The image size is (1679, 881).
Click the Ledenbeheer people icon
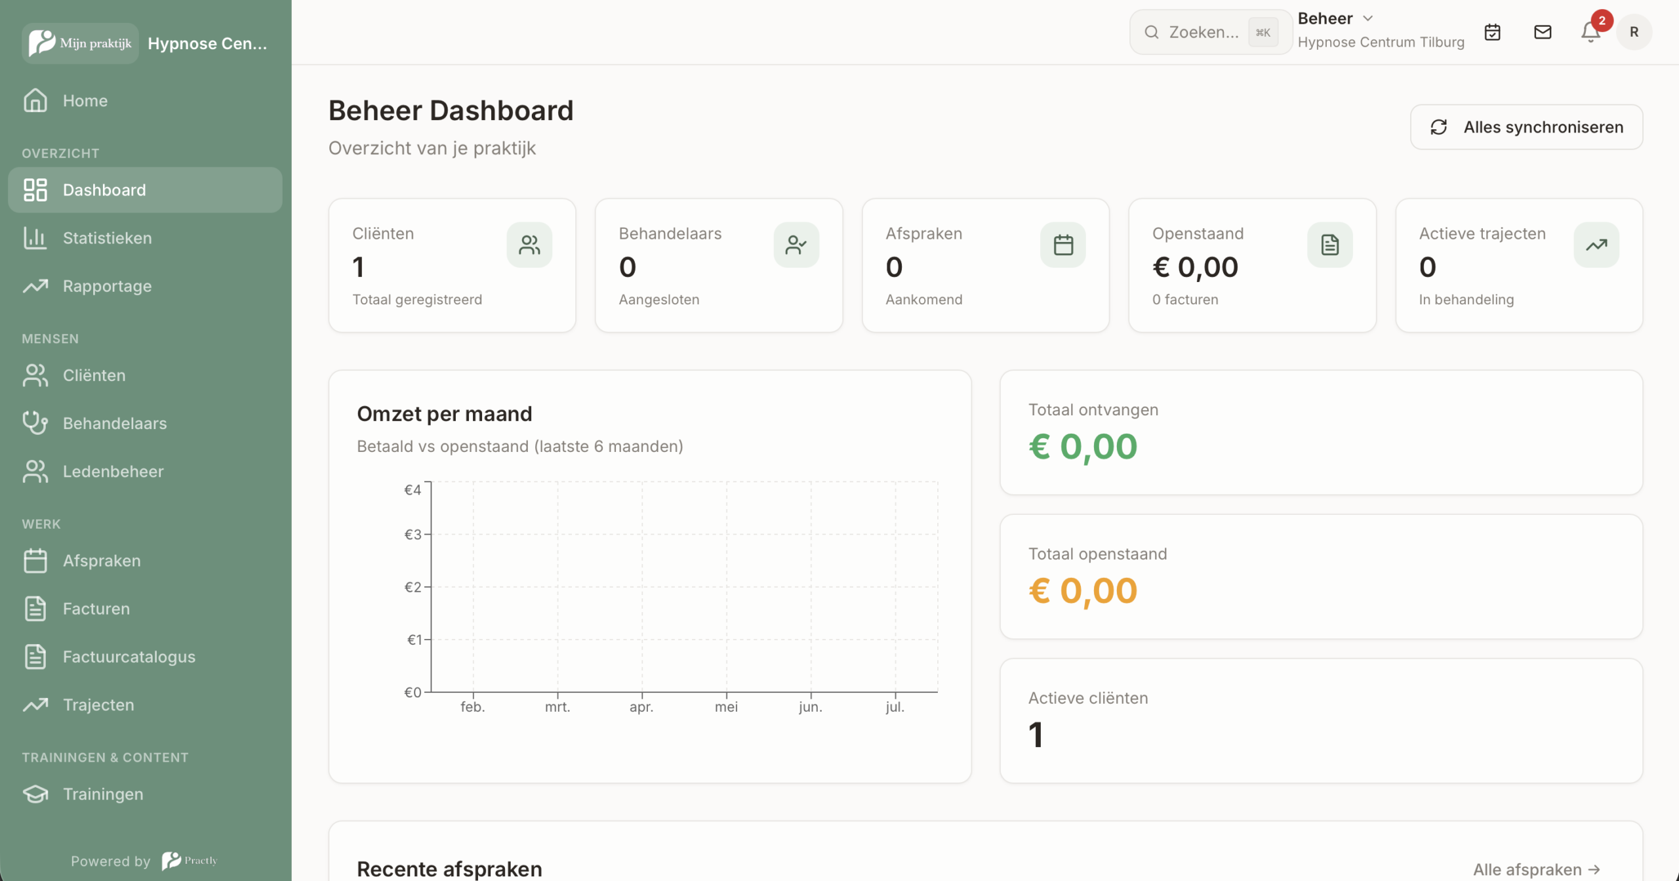click(35, 471)
